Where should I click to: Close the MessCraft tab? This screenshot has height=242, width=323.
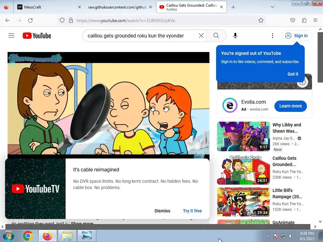79,7
